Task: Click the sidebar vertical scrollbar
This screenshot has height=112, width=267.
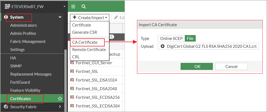Action: [66, 80]
